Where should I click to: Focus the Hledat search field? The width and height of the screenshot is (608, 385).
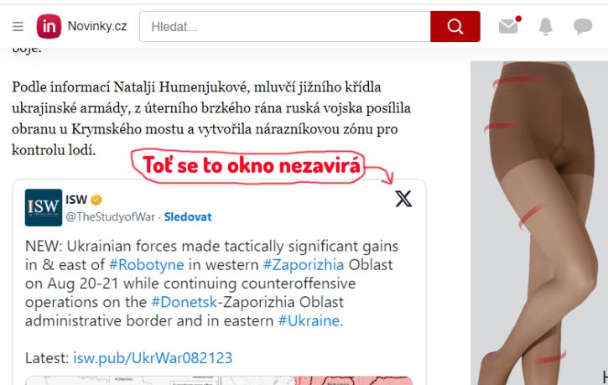285,26
